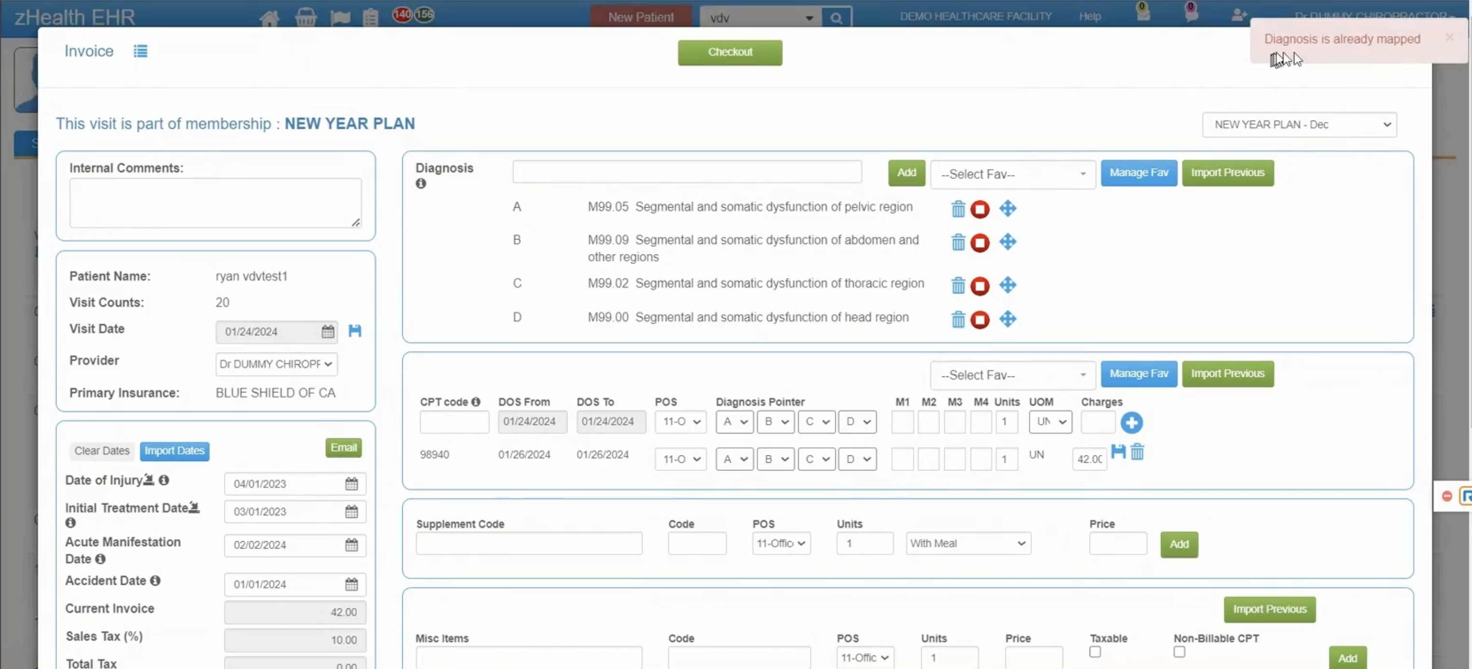Click the Internal Comments text area
The image size is (1472, 669).
[216, 202]
